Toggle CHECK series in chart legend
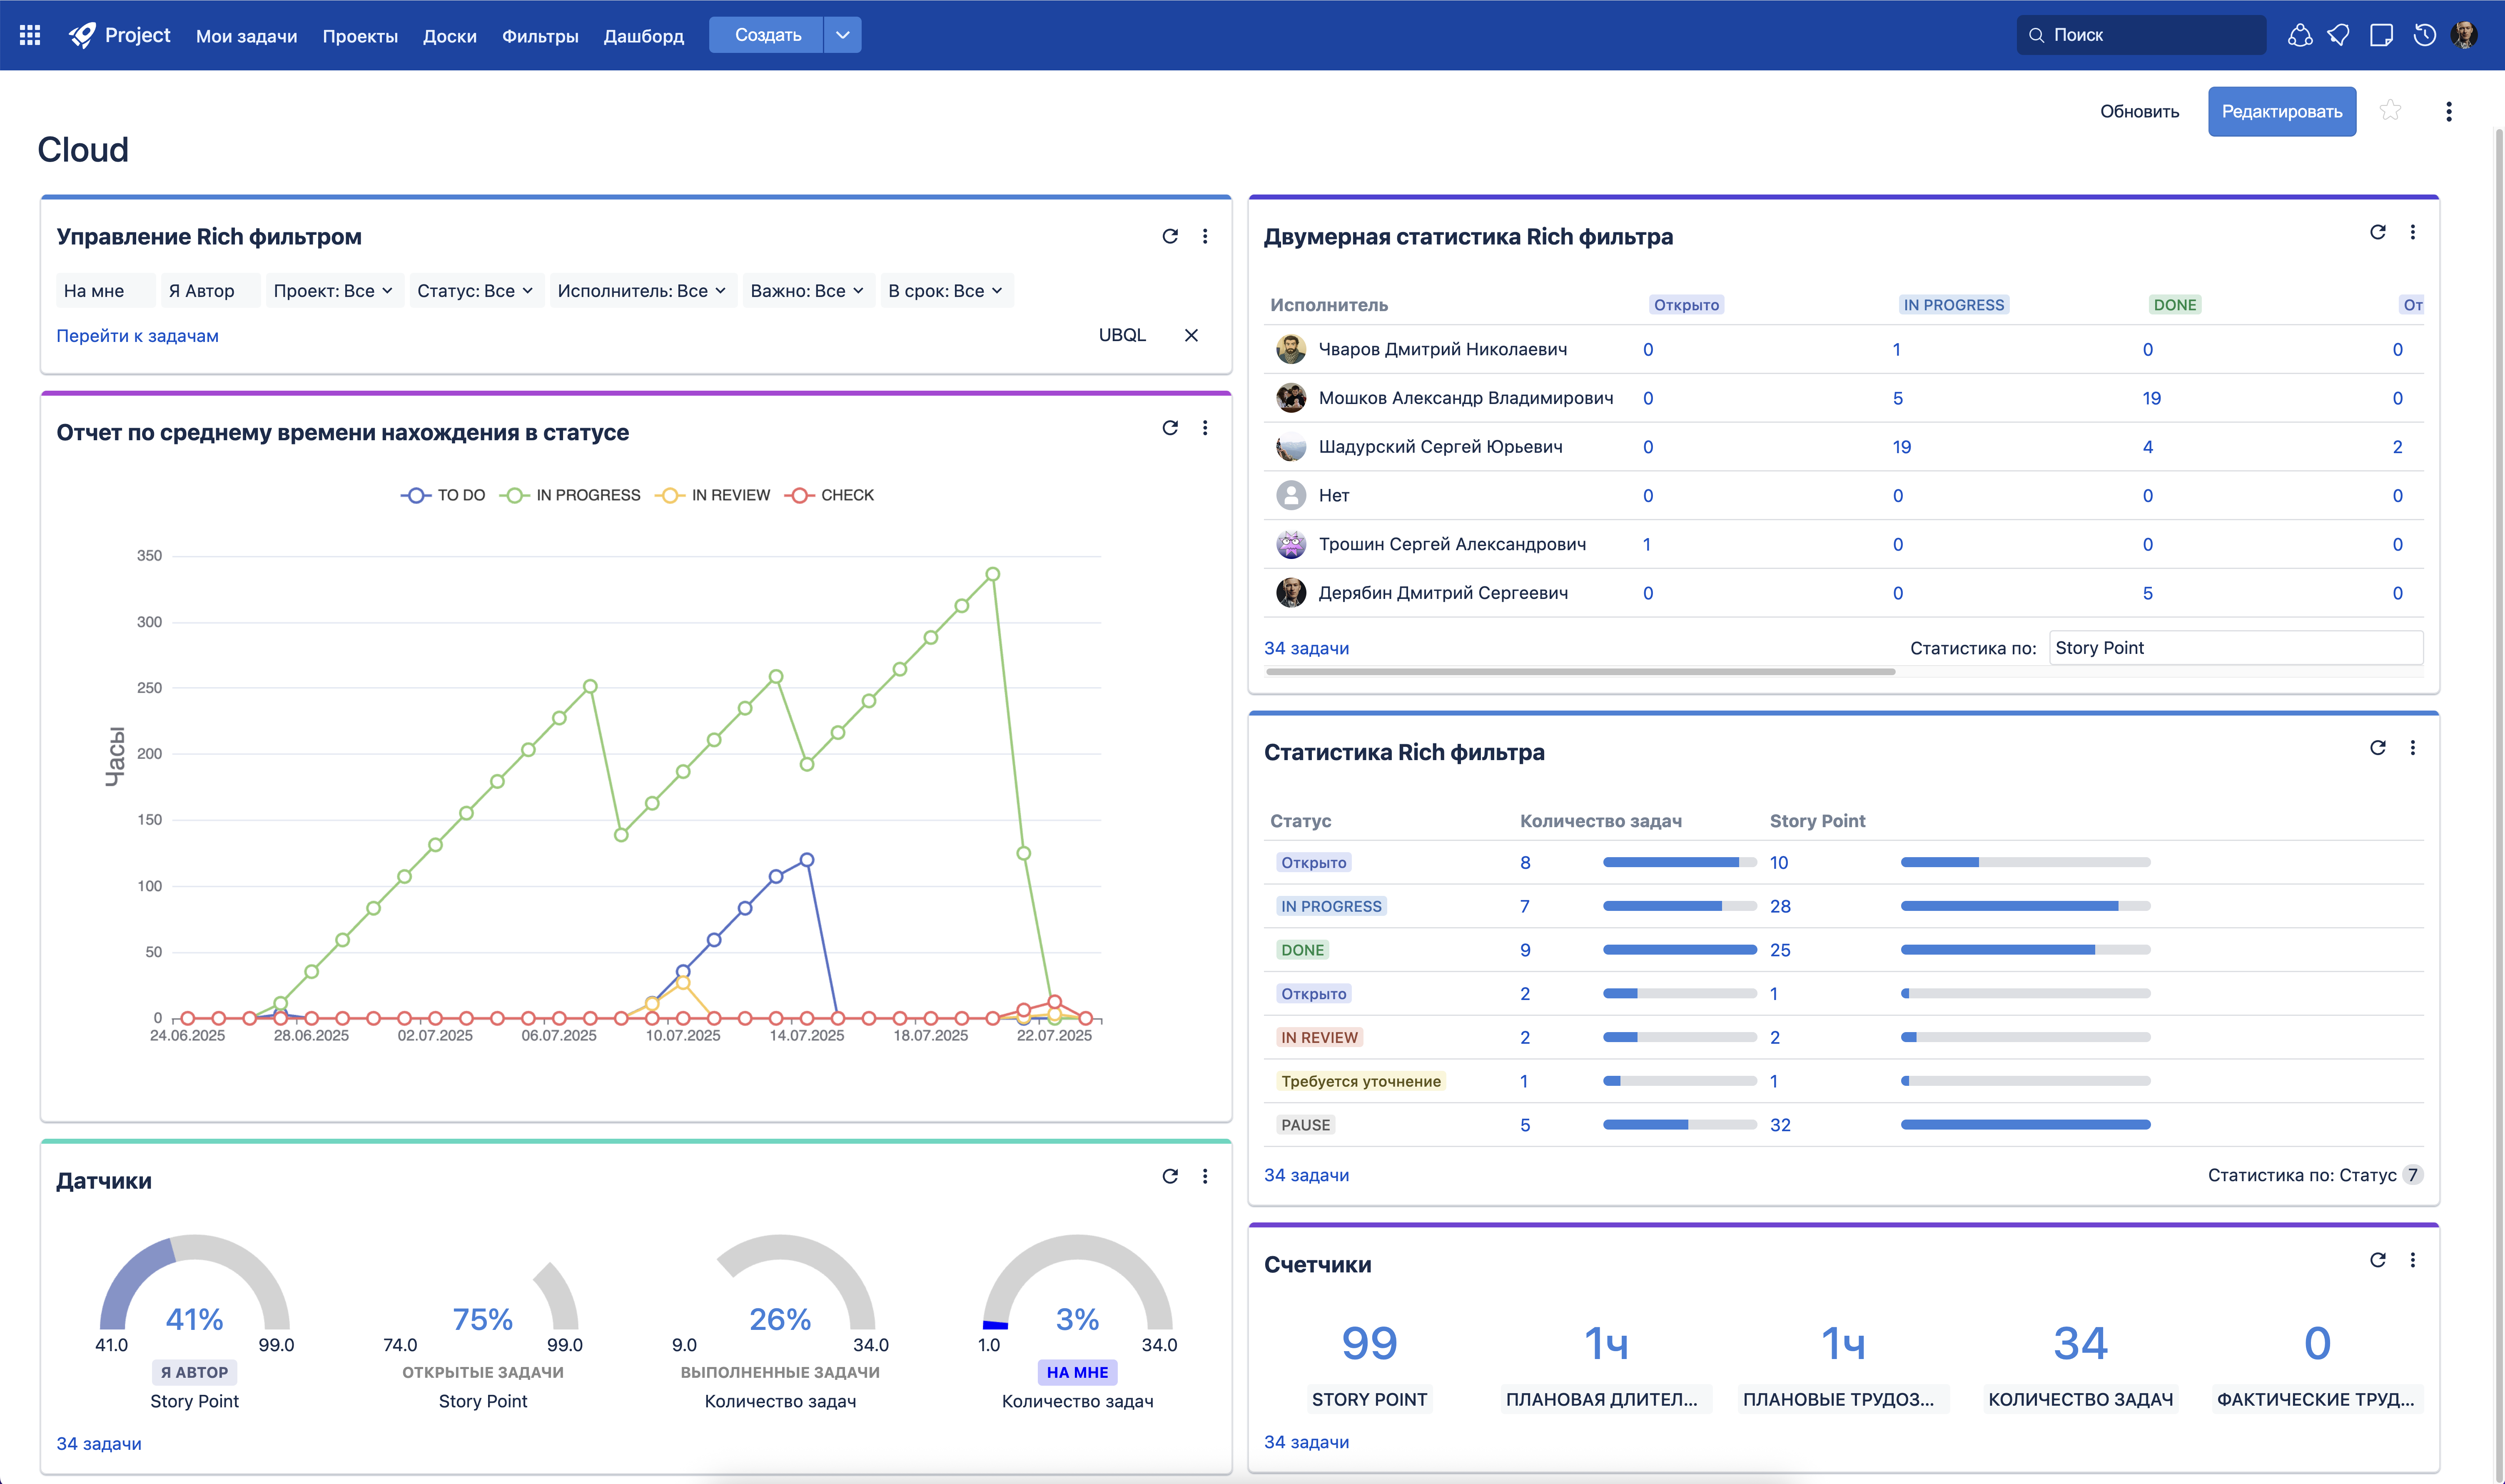 pos(830,495)
